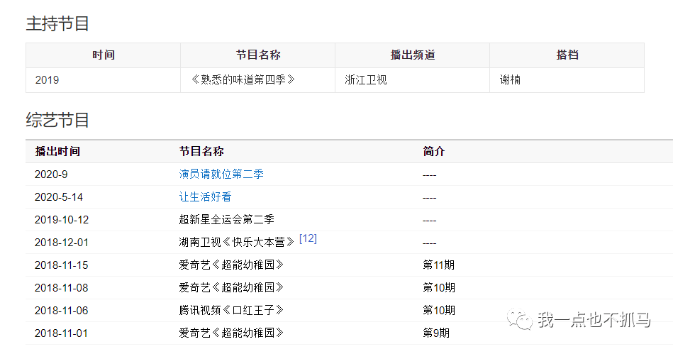
Task: Select the date 2018-11-01
Action: point(61,333)
